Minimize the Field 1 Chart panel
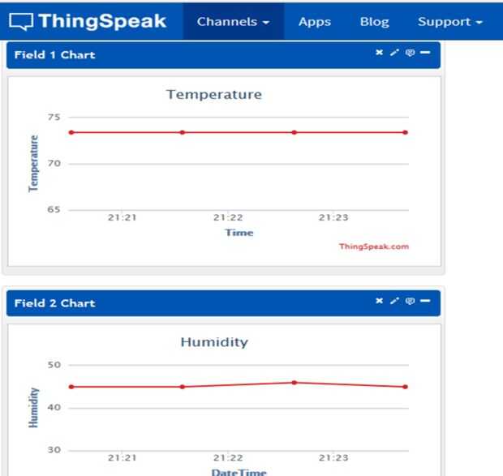 coord(425,53)
